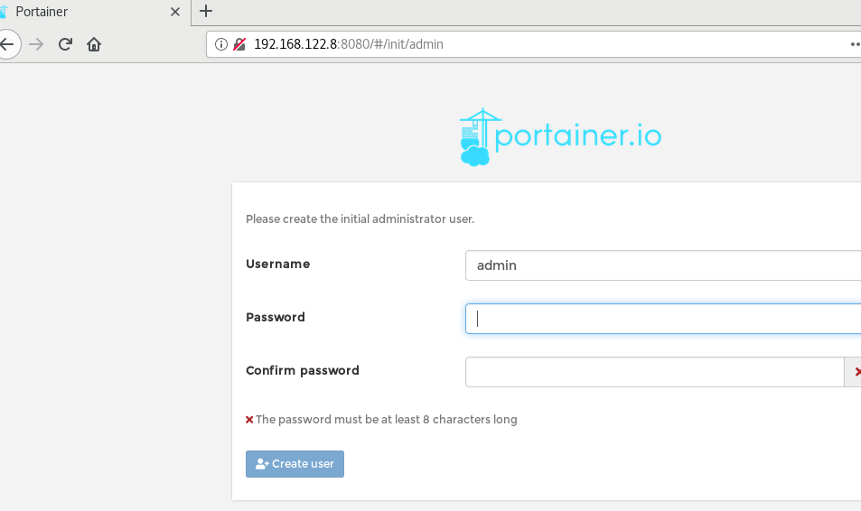Click the insecure connection lock icon
861x511 pixels.
(239, 44)
